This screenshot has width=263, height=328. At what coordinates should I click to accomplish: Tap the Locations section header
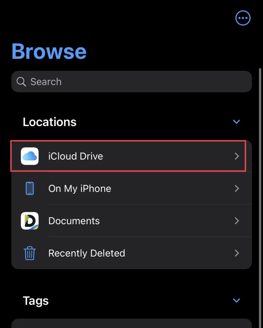[x=50, y=122]
